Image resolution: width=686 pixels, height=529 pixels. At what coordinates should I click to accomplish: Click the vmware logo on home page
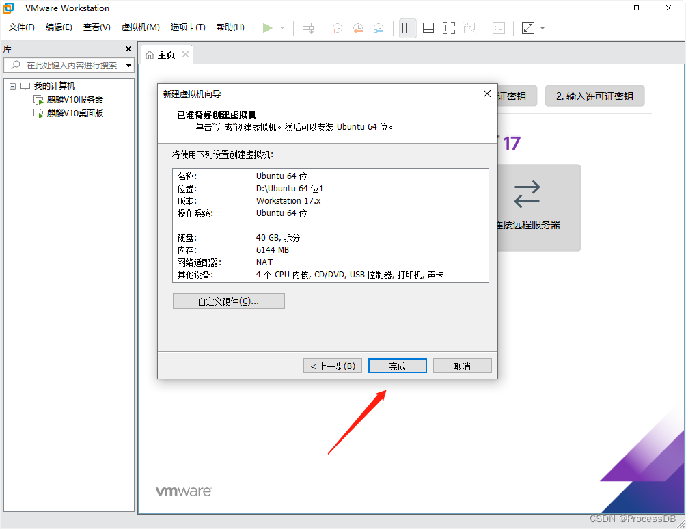point(184,491)
